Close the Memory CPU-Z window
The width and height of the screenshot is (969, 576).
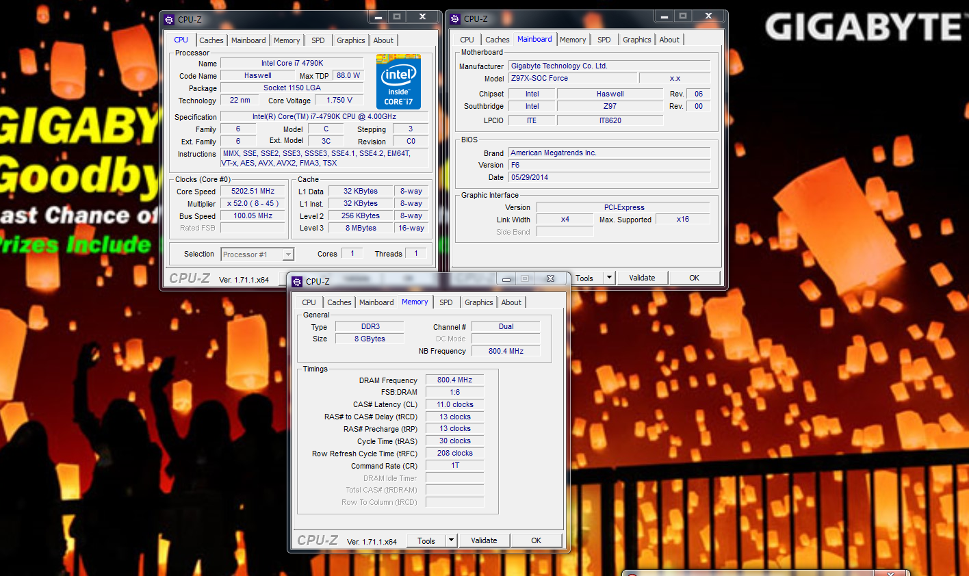[x=550, y=279]
